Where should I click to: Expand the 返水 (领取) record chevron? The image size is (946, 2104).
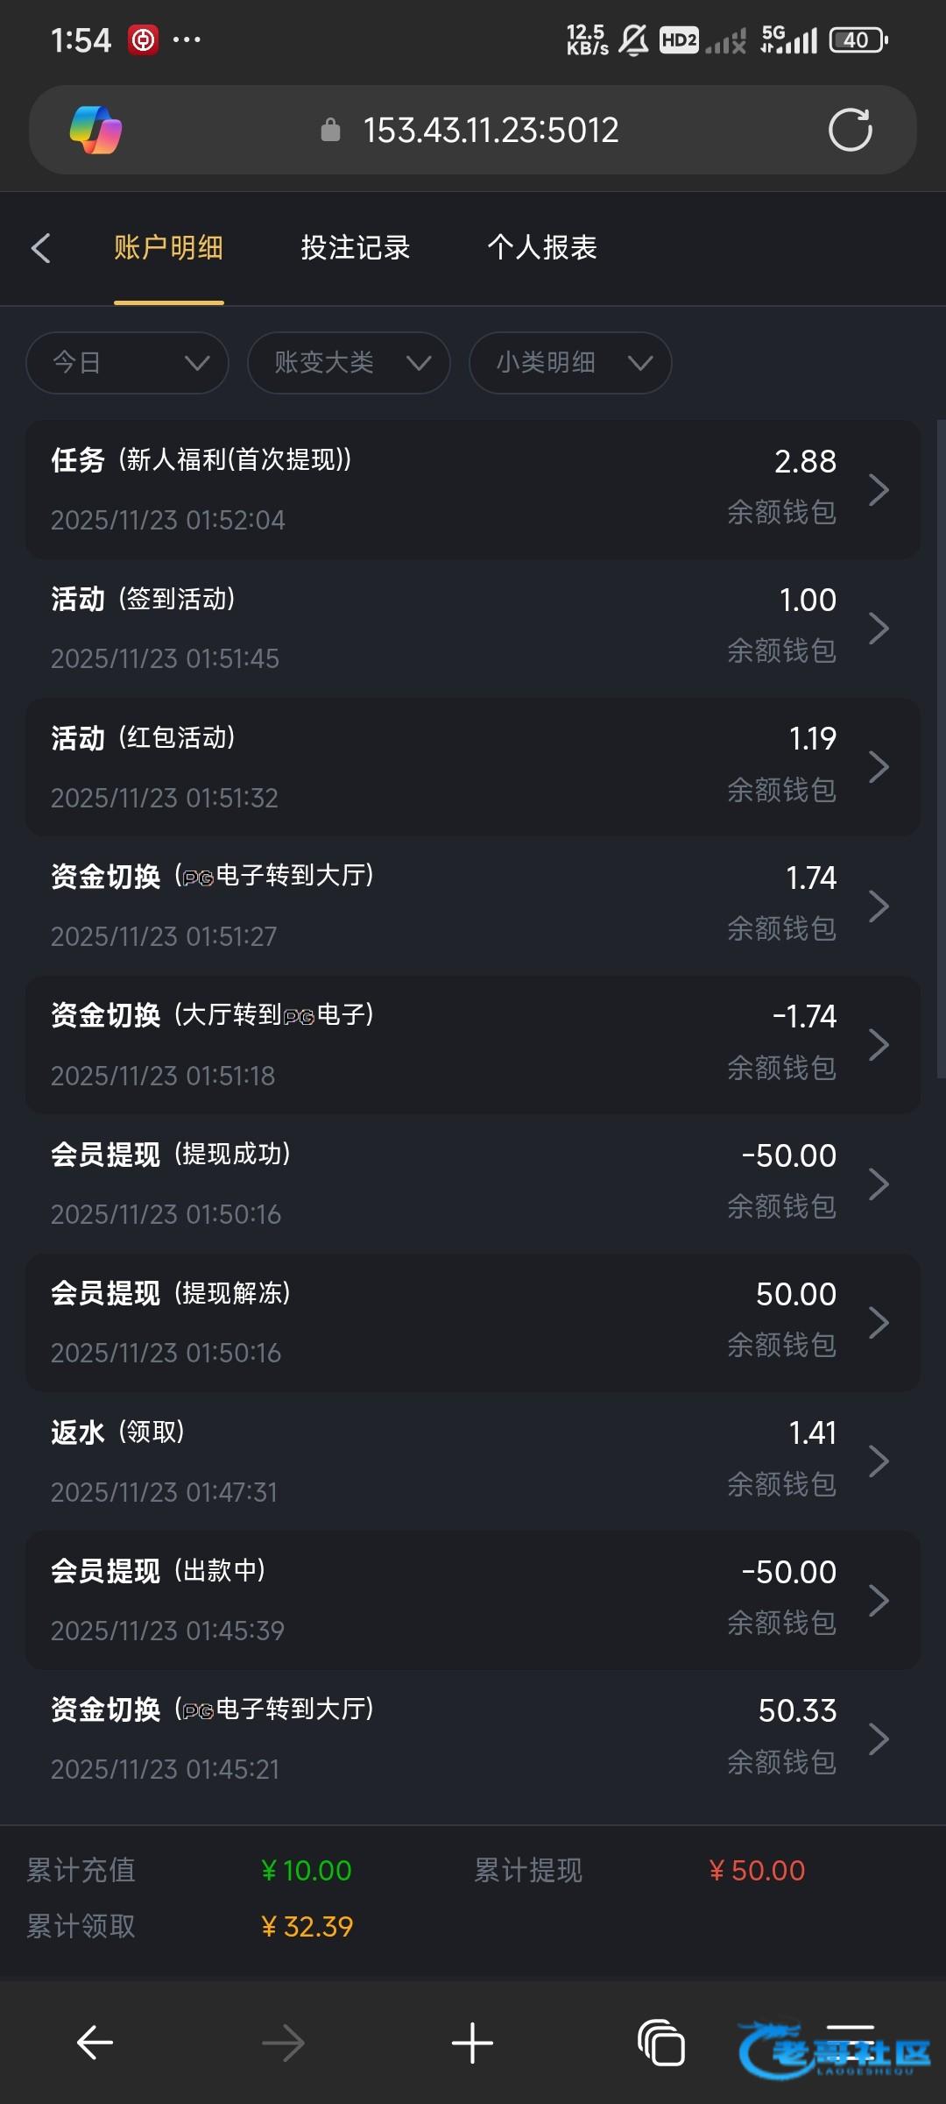click(879, 1461)
